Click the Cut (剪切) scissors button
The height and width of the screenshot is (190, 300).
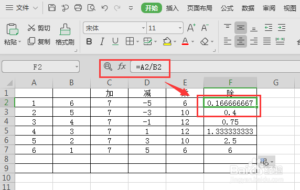coord(39,28)
